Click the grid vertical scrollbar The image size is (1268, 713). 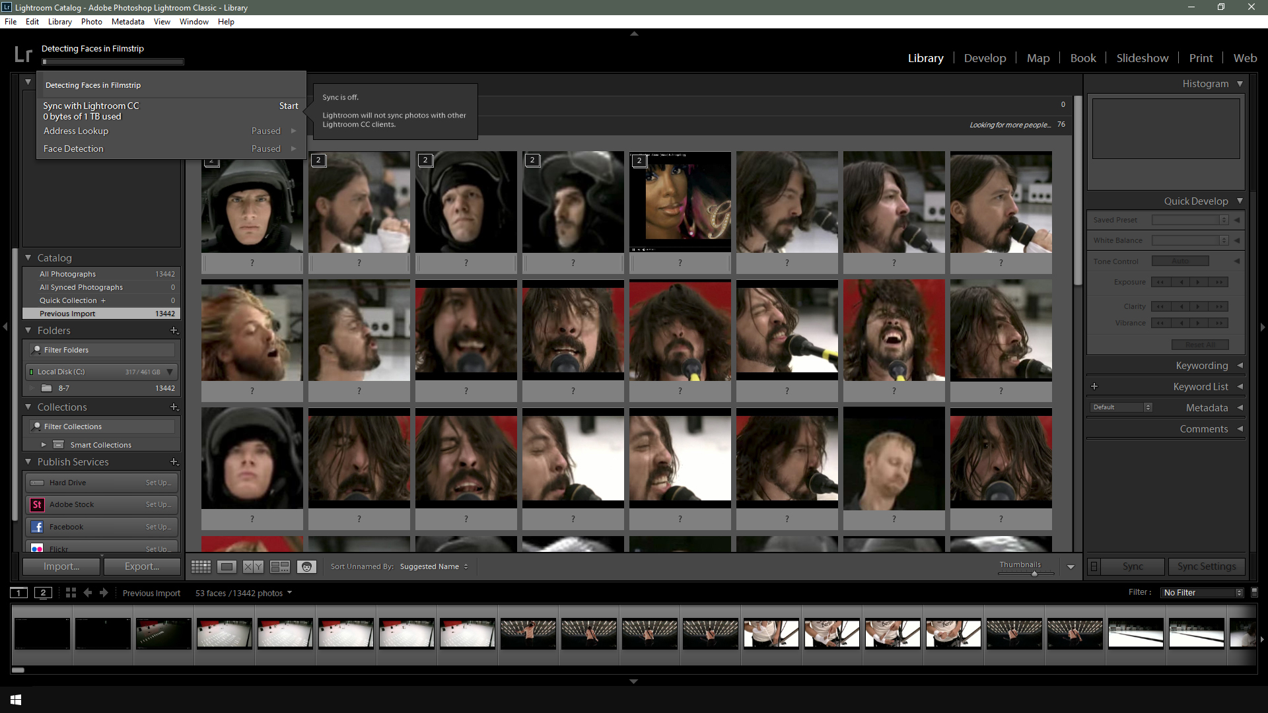1078,191
